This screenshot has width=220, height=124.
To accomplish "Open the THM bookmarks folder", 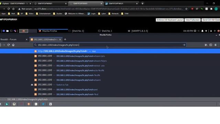I will [125, 14].
